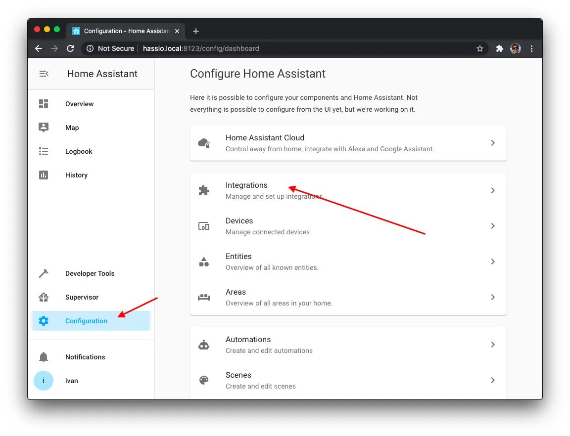Viewport: 570px width, 436px height.
Task: Open the Automations entry
Action: click(348, 345)
